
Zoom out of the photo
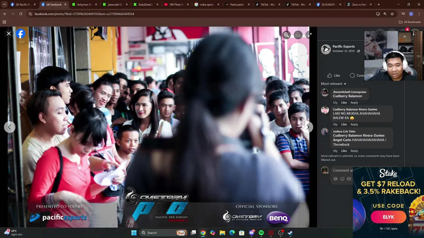click(298, 35)
